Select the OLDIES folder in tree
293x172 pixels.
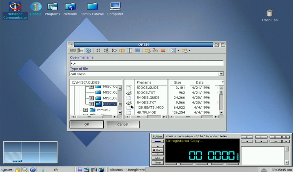(x=110, y=104)
